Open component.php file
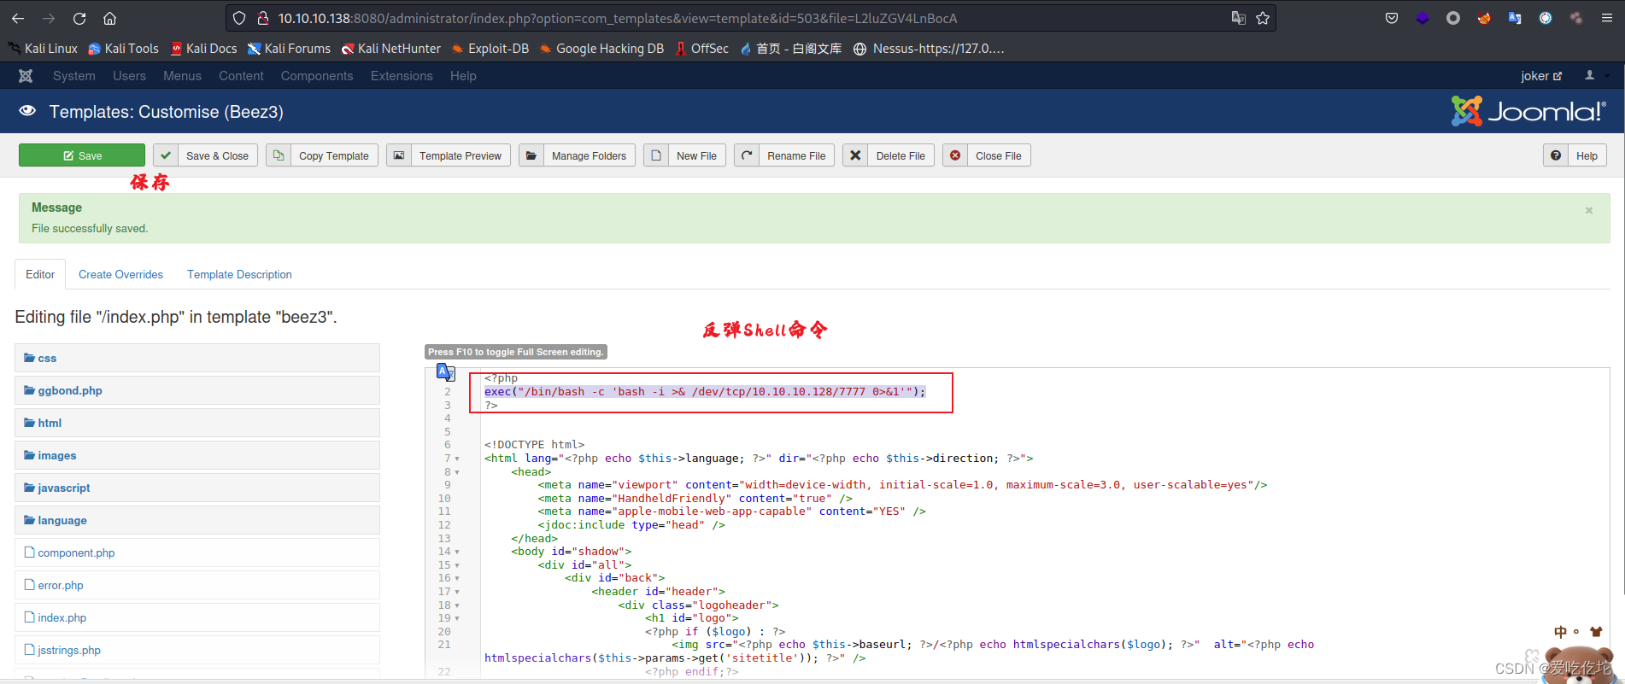The width and height of the screenshot is (1625, 684). click(76, 552)
